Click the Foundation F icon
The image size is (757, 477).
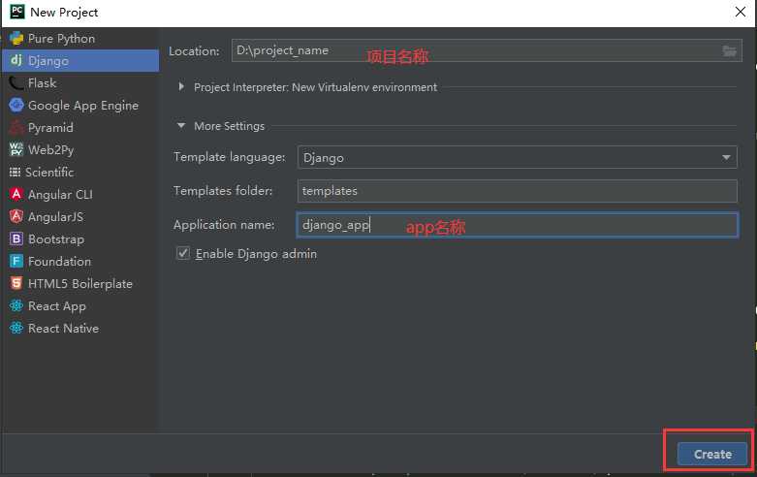click(16, 261)
